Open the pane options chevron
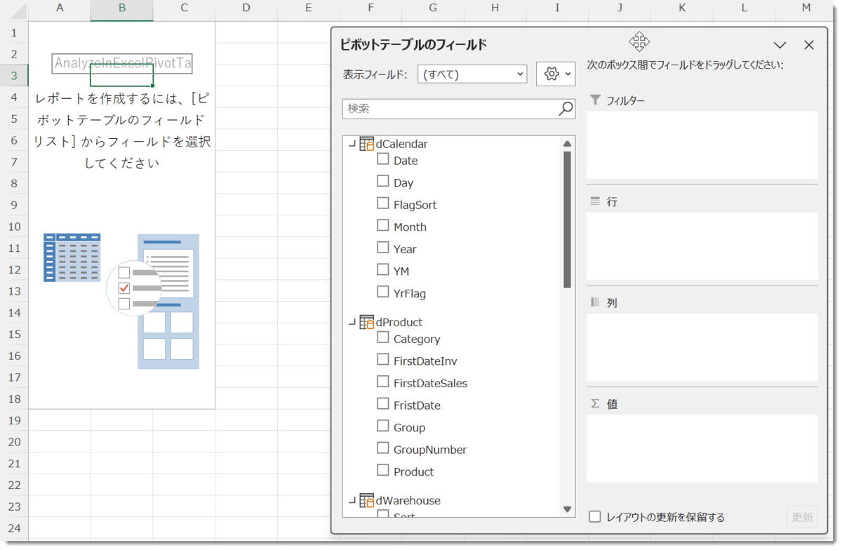 pyautogui.click(x=780, y=44)
